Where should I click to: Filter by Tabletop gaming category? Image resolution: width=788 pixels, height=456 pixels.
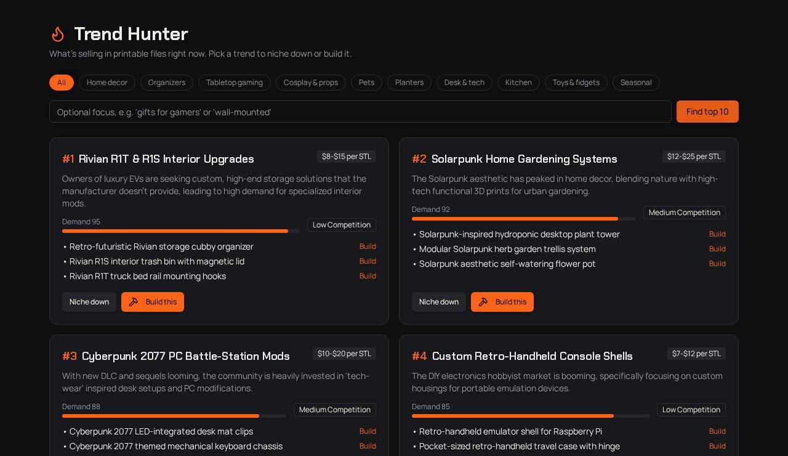pyautogui.click(x=235, y=83)
